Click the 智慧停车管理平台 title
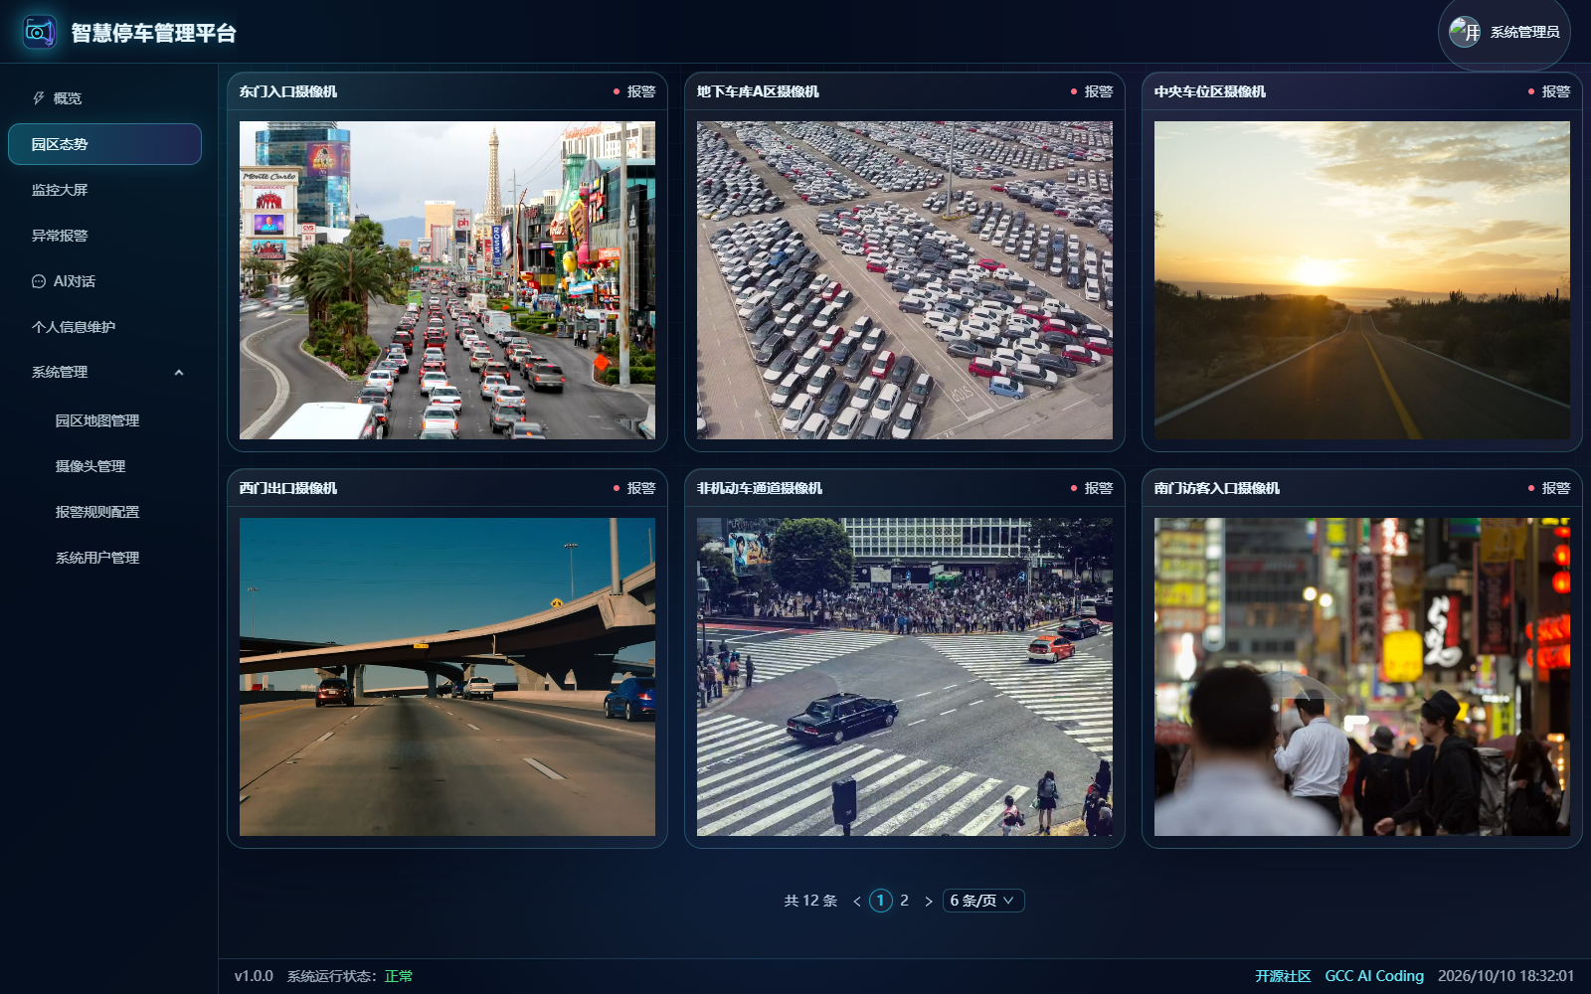Image resolution: width=1591 pixels, height=994 pixels. click(x=153, y=33)
